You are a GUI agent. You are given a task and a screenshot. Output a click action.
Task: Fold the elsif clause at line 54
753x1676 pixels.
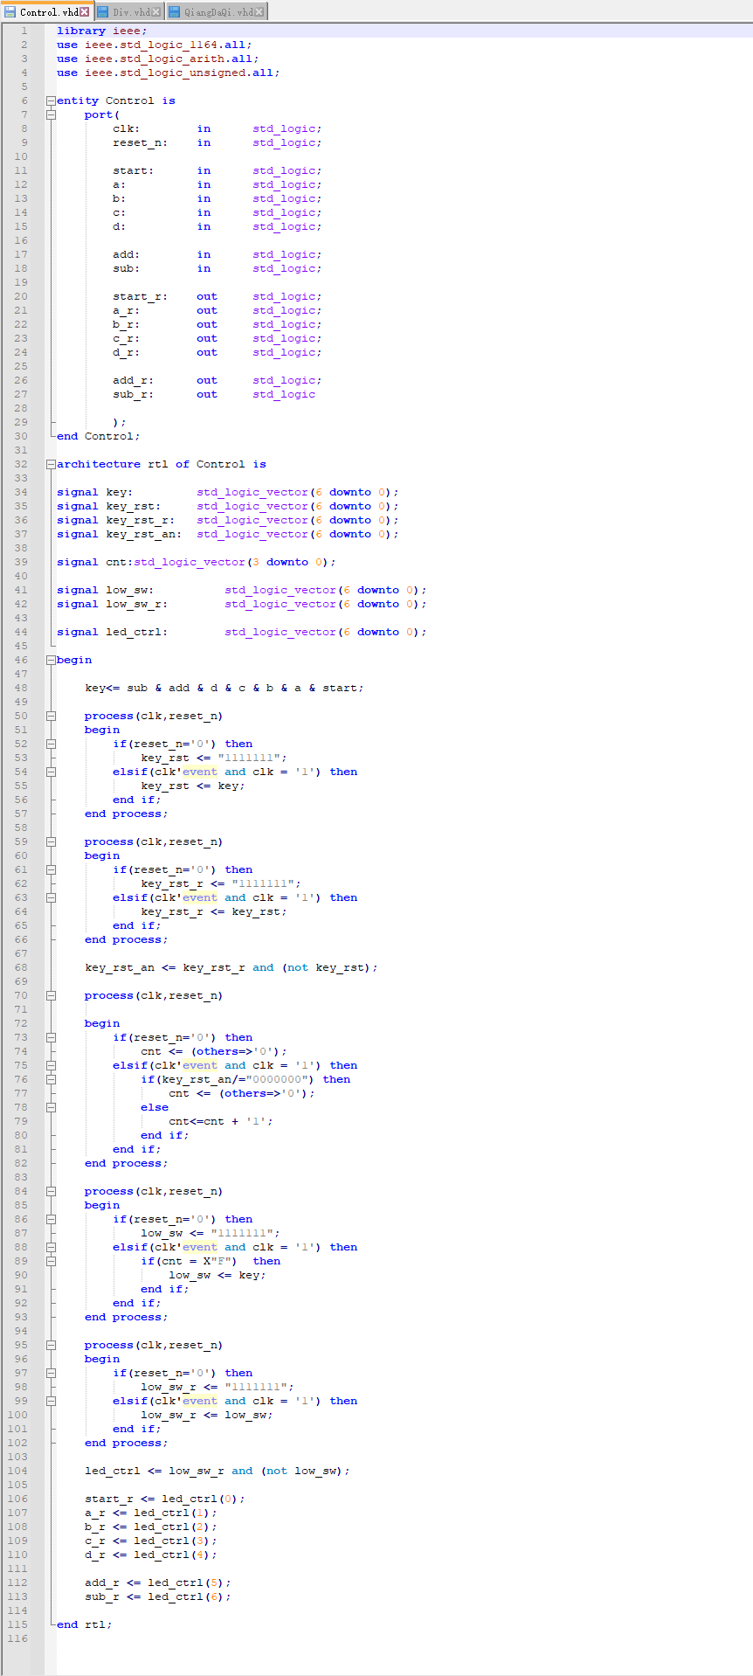coord(51,772)
